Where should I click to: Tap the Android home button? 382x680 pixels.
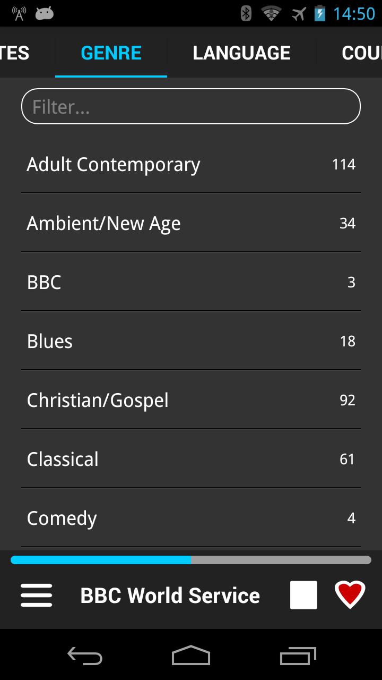click(x=191, y=657)
